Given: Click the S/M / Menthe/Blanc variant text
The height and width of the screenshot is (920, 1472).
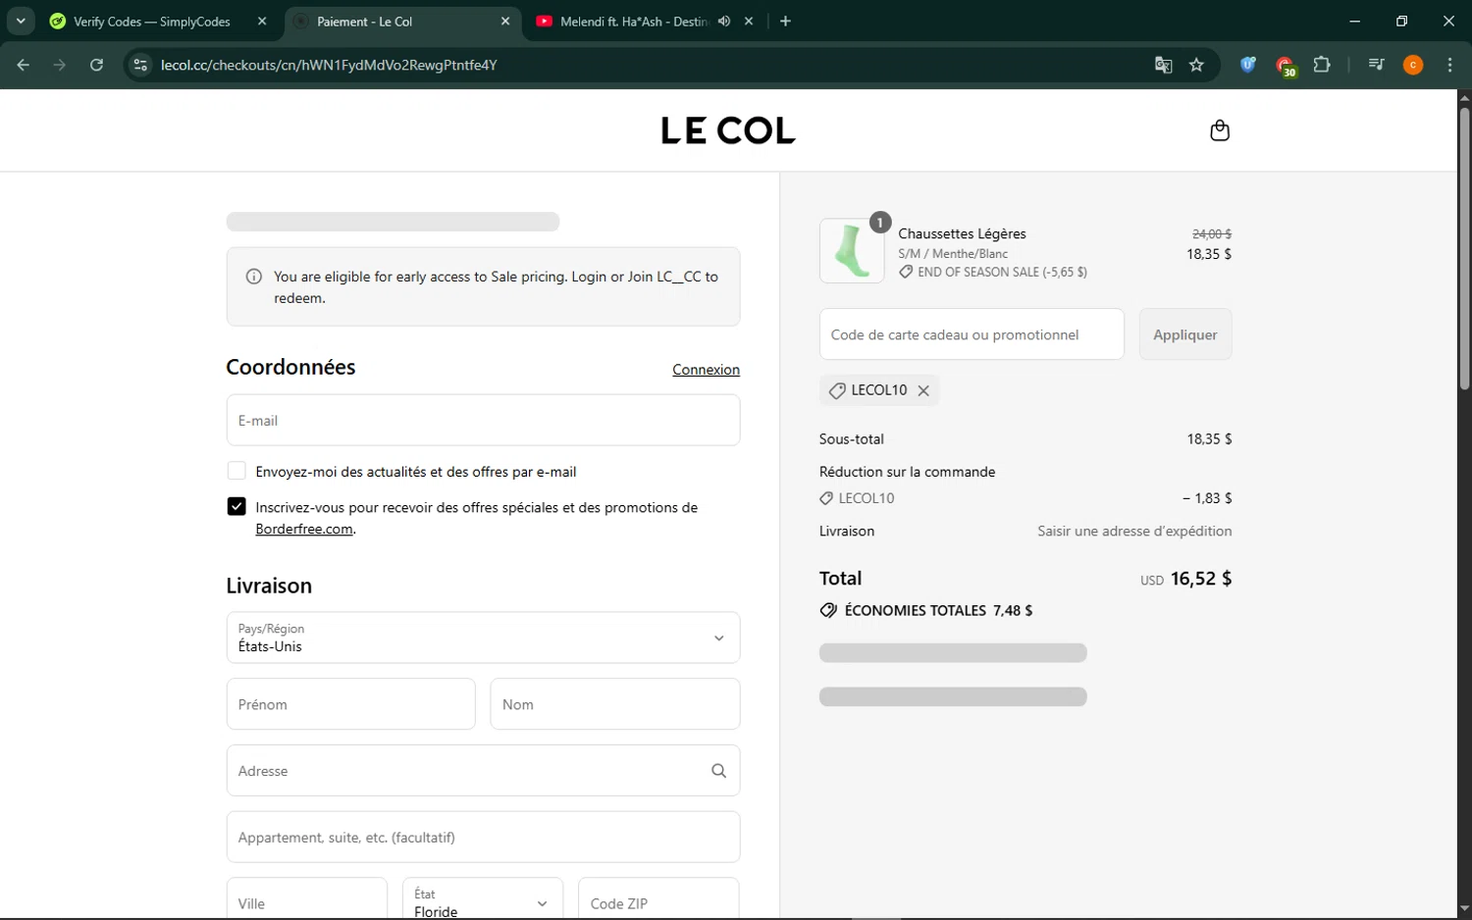Looking at the screenshot, I should pyautogui.click(x=953, y=253).
